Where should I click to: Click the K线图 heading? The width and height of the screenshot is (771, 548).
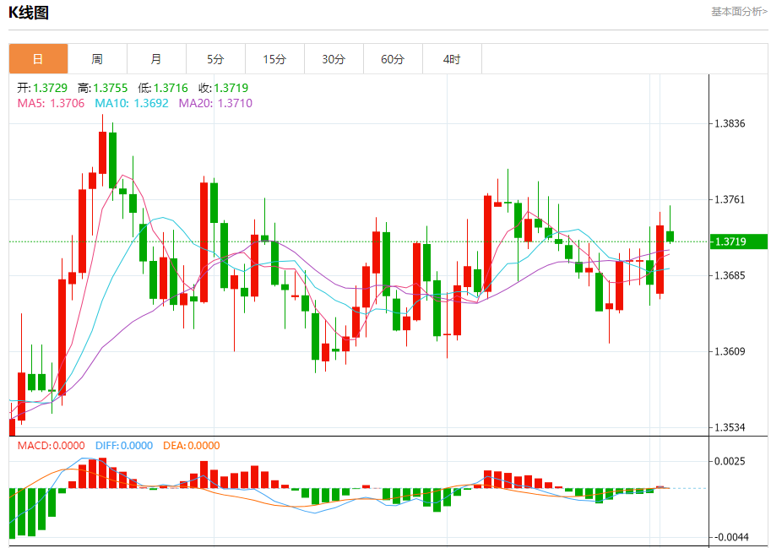coord(29,13)
